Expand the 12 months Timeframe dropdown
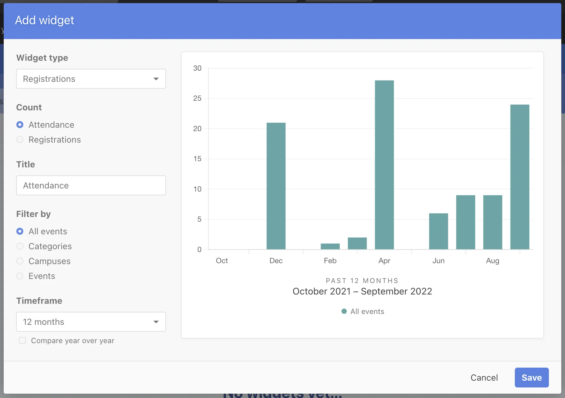This screenshot has width=565, height=398. (x=91, y=322)
